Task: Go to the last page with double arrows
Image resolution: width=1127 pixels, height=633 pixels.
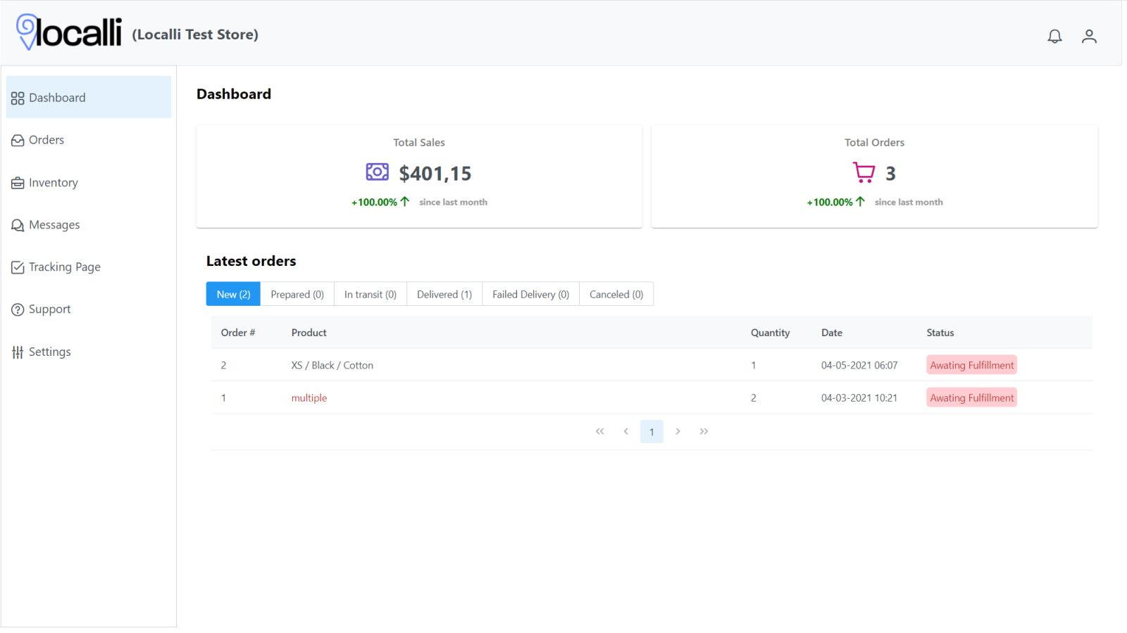Action: coord(704,431)
